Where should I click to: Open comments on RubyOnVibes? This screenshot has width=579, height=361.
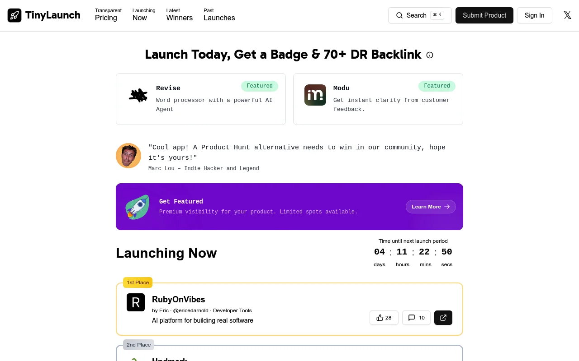416,318
